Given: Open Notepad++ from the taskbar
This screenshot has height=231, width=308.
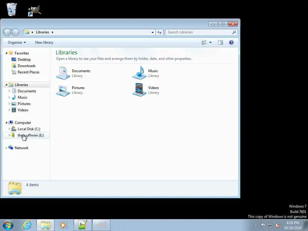Looking at the screenshot, I should [x=82, y=225].
